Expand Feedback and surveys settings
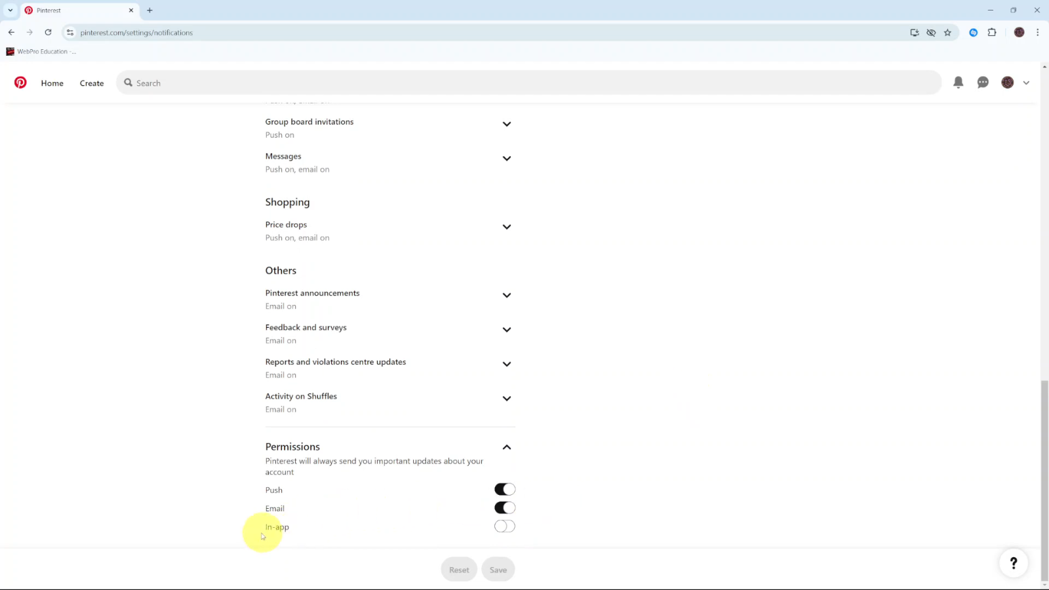This screenshot has height=590, width=1049. 506,330
